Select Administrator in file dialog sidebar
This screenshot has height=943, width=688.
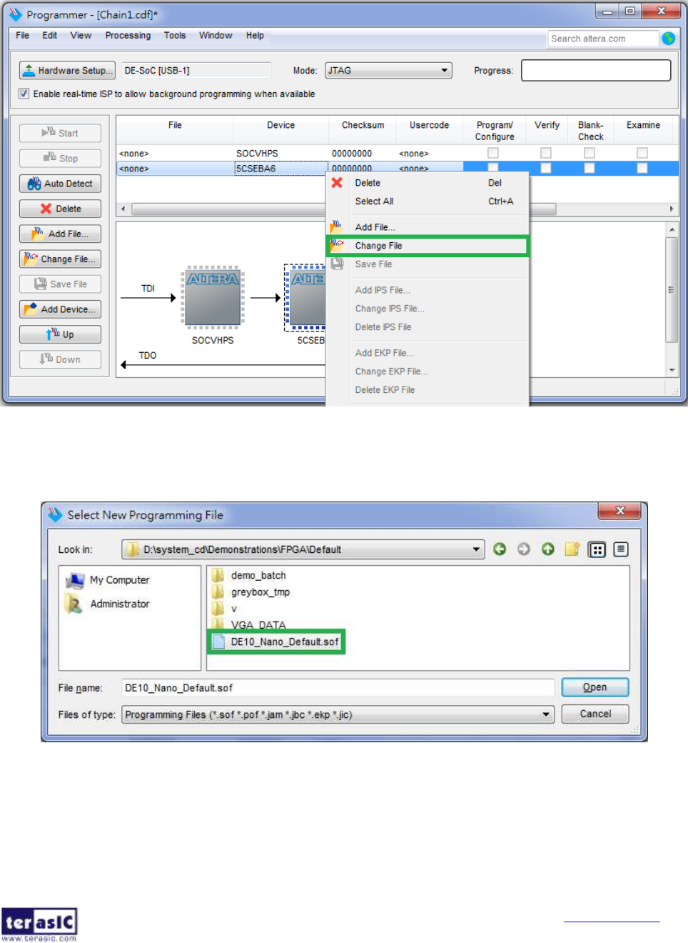(x=108, y=604)
